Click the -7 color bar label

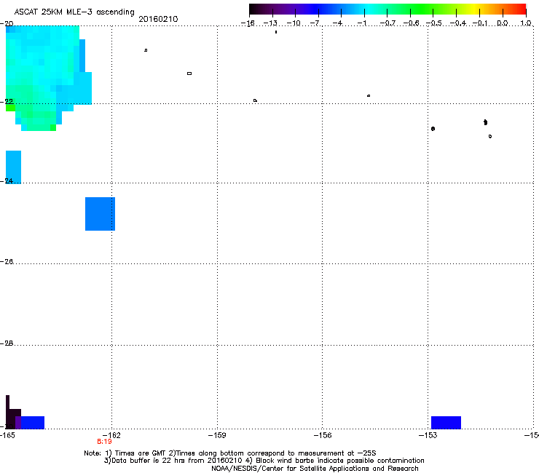(315, 23)
